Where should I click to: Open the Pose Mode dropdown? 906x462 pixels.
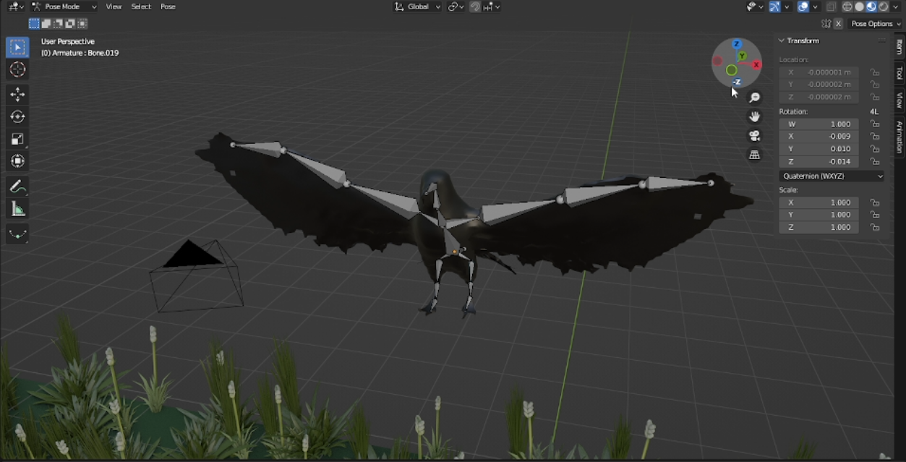click(64, 7)
